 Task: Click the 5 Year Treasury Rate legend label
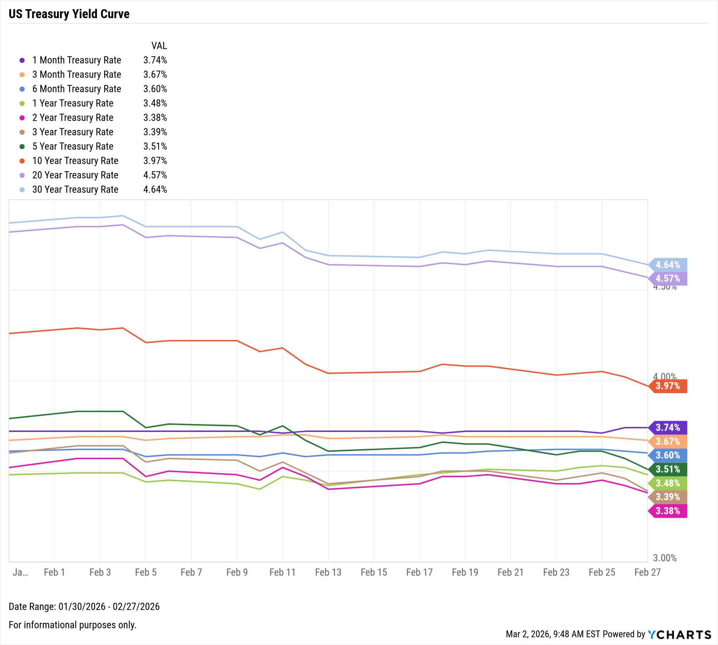73,146
